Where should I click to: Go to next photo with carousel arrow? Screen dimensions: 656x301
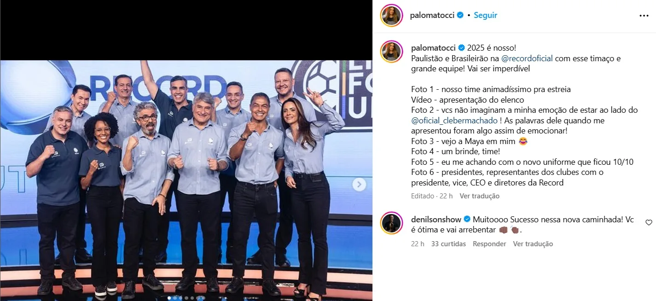[x=359, y=185]
